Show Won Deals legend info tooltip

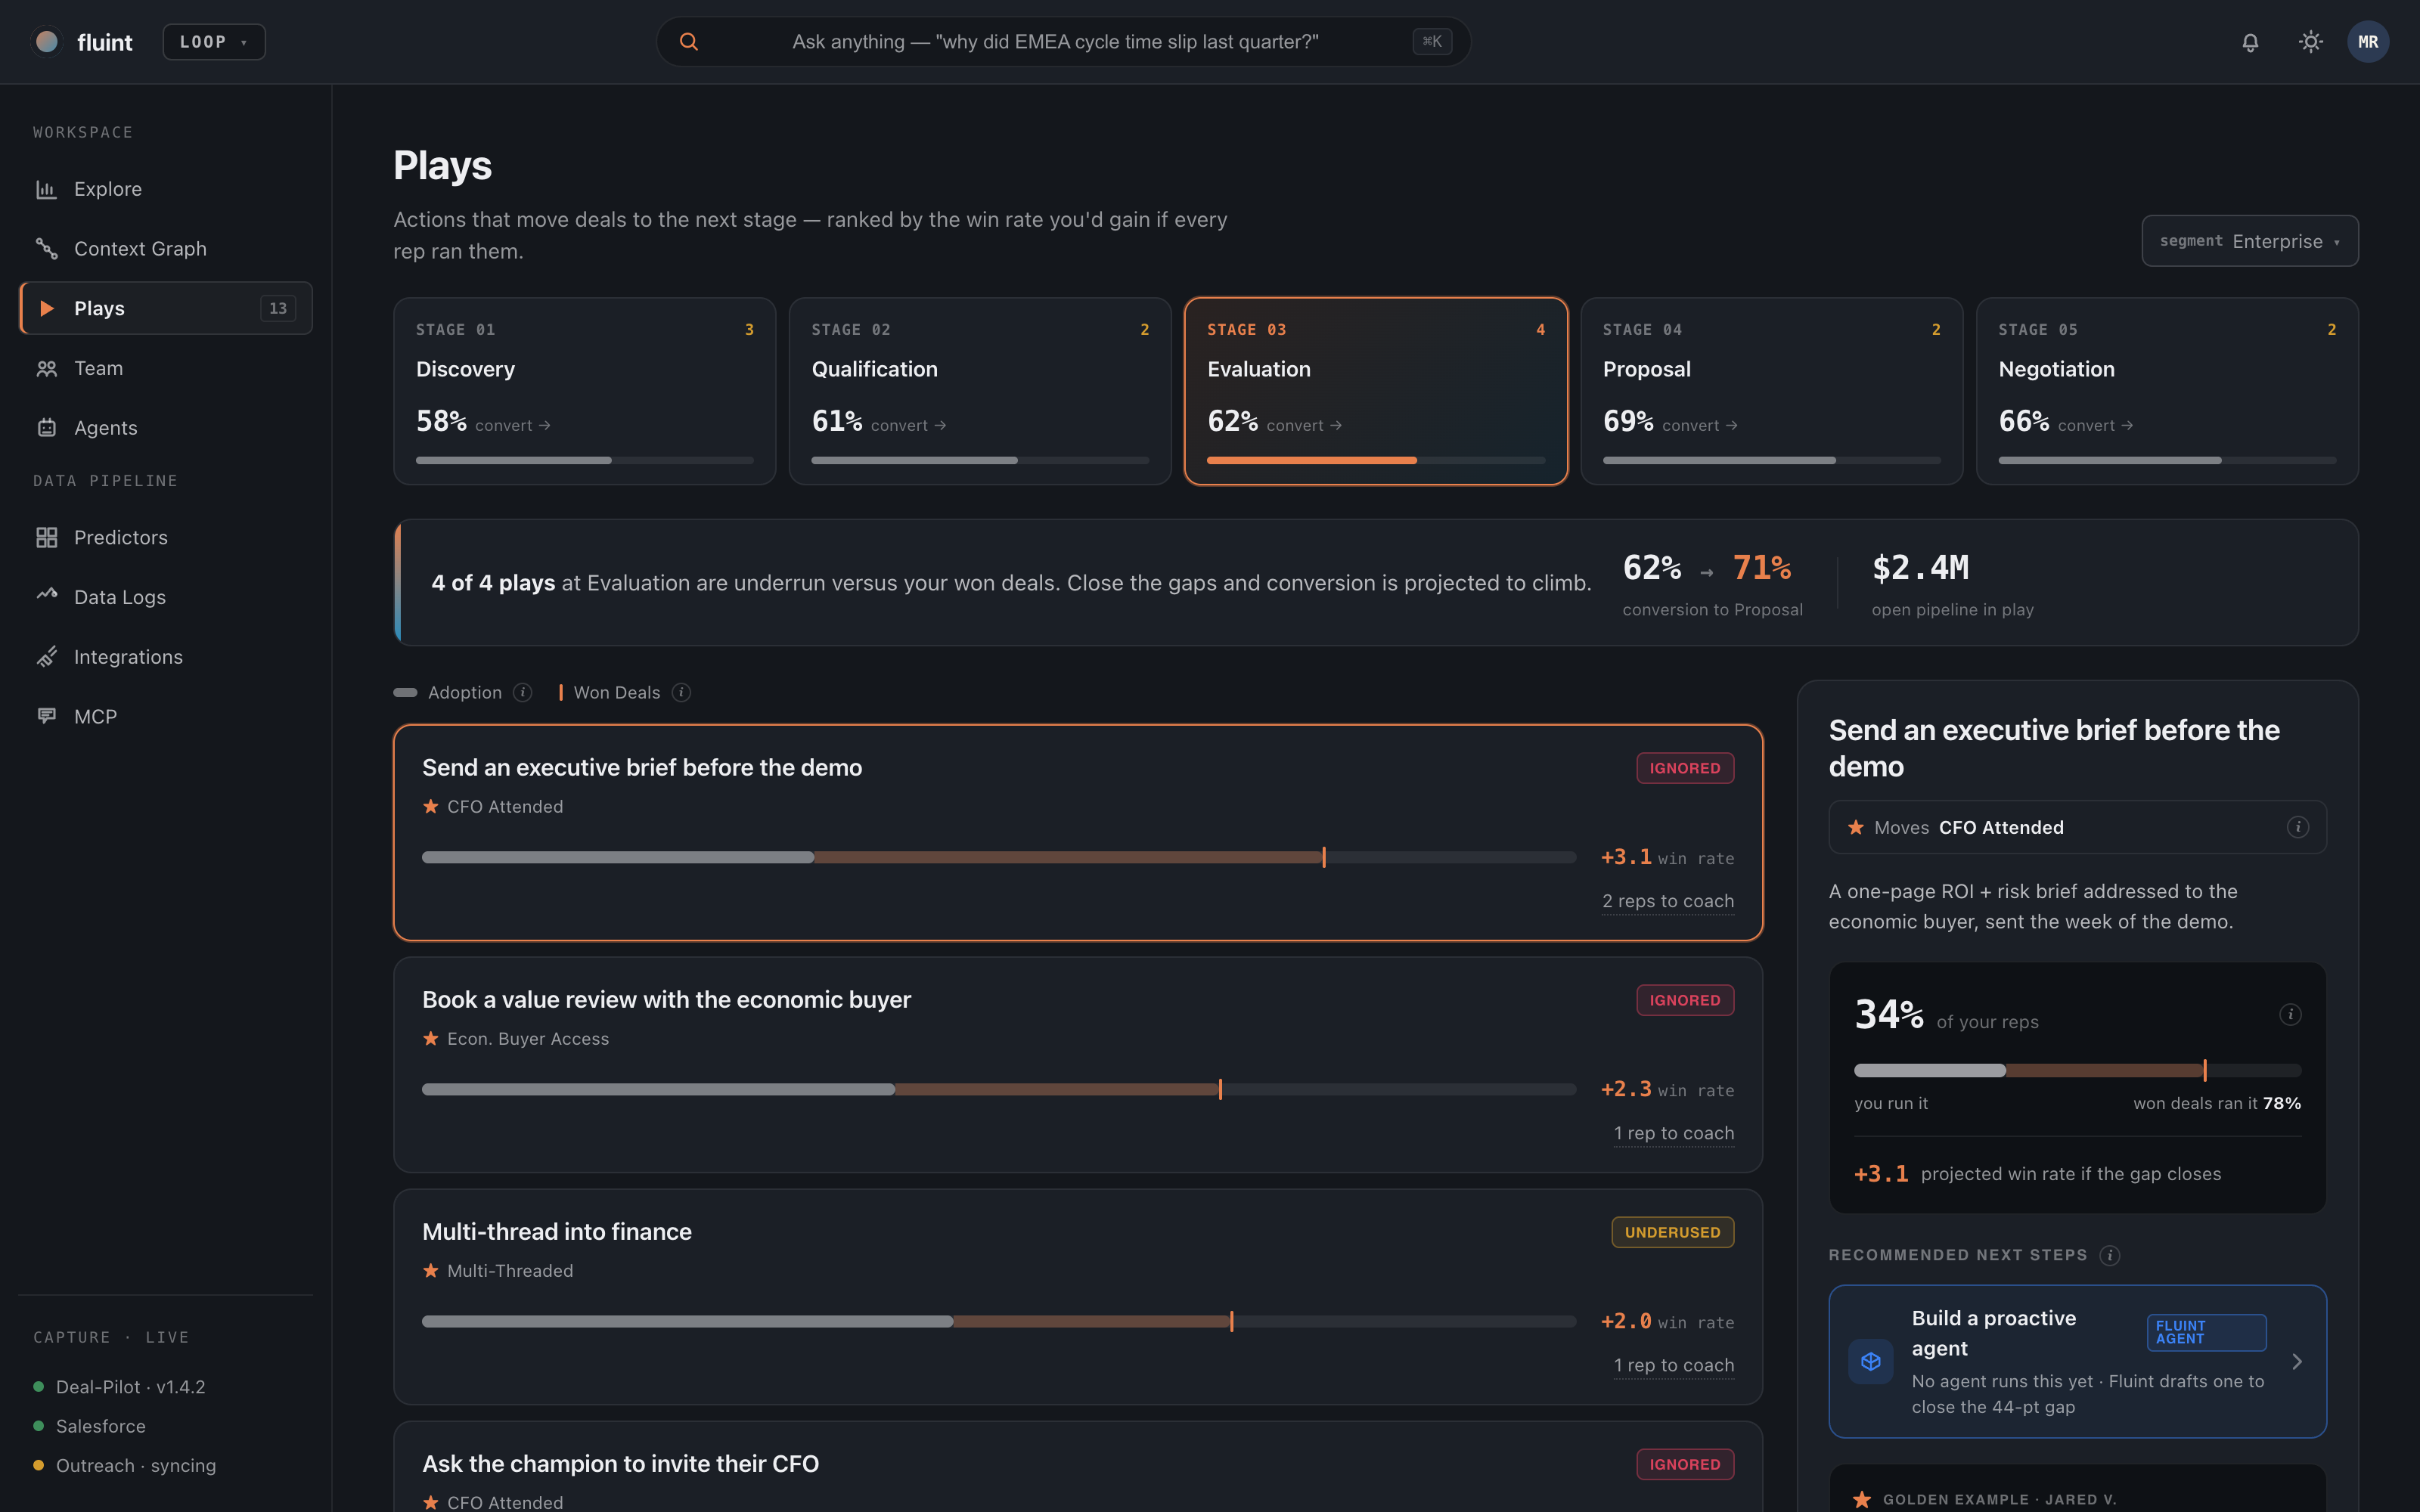point(681,692)
